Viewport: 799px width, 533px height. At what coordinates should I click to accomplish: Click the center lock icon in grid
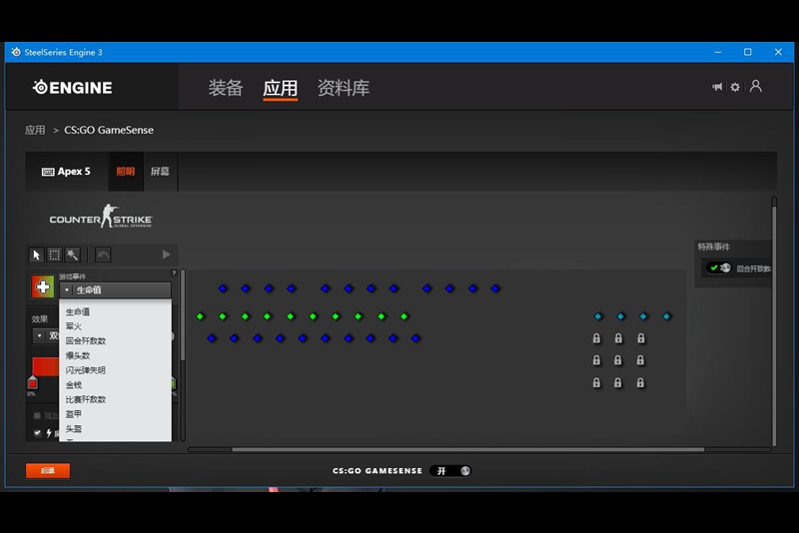618,360
